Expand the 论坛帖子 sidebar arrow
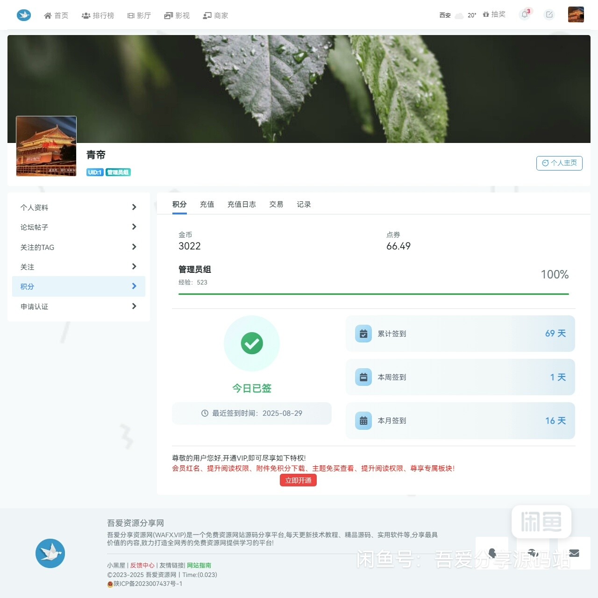The width and height of the screenshot is (598, 598). click(x=134, y=227)
